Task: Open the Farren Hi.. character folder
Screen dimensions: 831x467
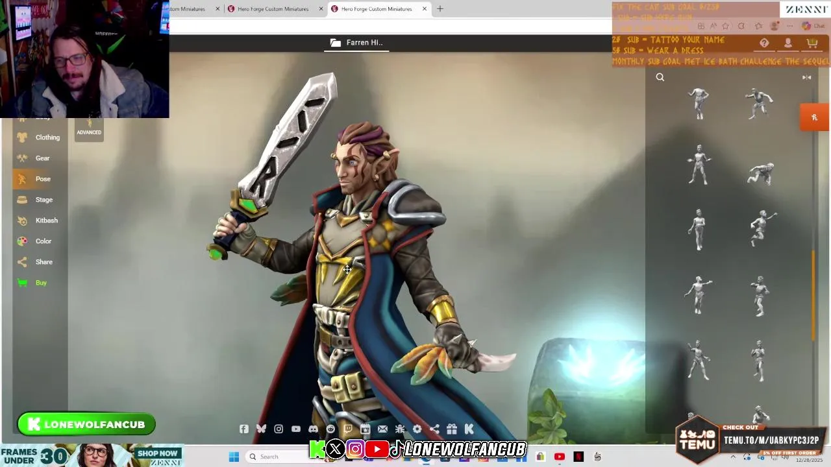Action: tap(356, 43)
